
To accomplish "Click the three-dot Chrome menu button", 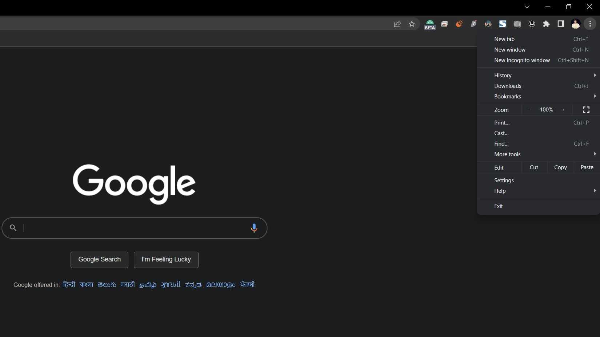I will pyautogui.click(x=590, y=24).
